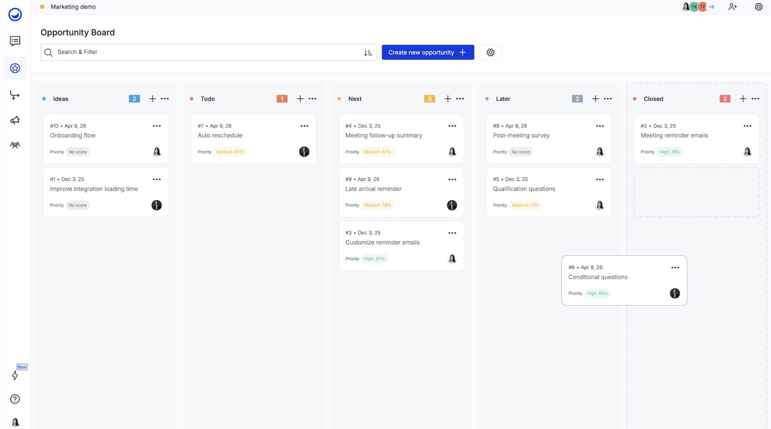Screen dimensions: 771x429
Task: Open options on Meeting follow-up summary card
Action: 452,126
